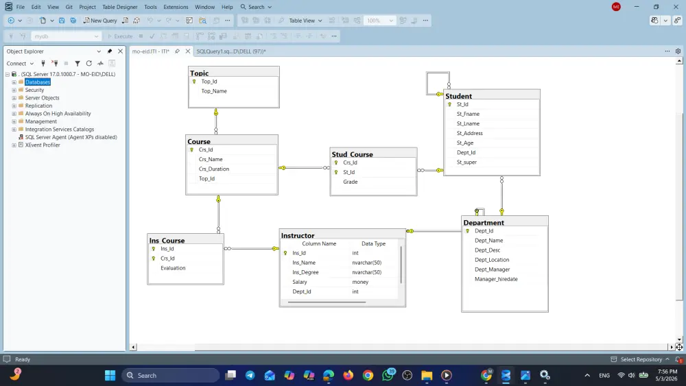
Task: Click the Activity Monitor icon in Object Explorer
Action: 100,63
